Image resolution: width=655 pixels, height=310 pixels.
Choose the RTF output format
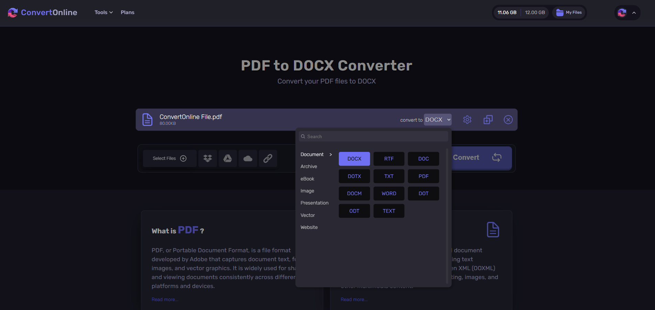coord(389,159)
